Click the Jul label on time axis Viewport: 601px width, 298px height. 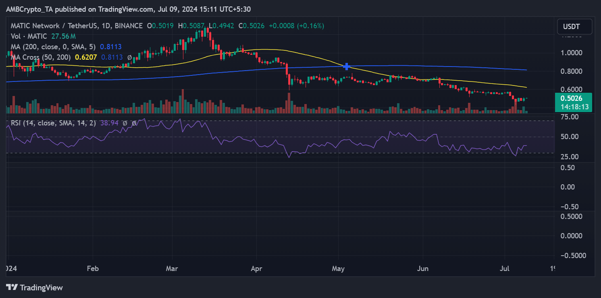pyautogui.click(x=505, y=268)
